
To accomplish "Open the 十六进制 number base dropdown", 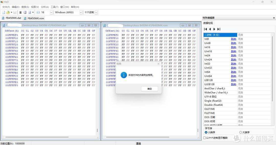I will (x=96, y=12).
